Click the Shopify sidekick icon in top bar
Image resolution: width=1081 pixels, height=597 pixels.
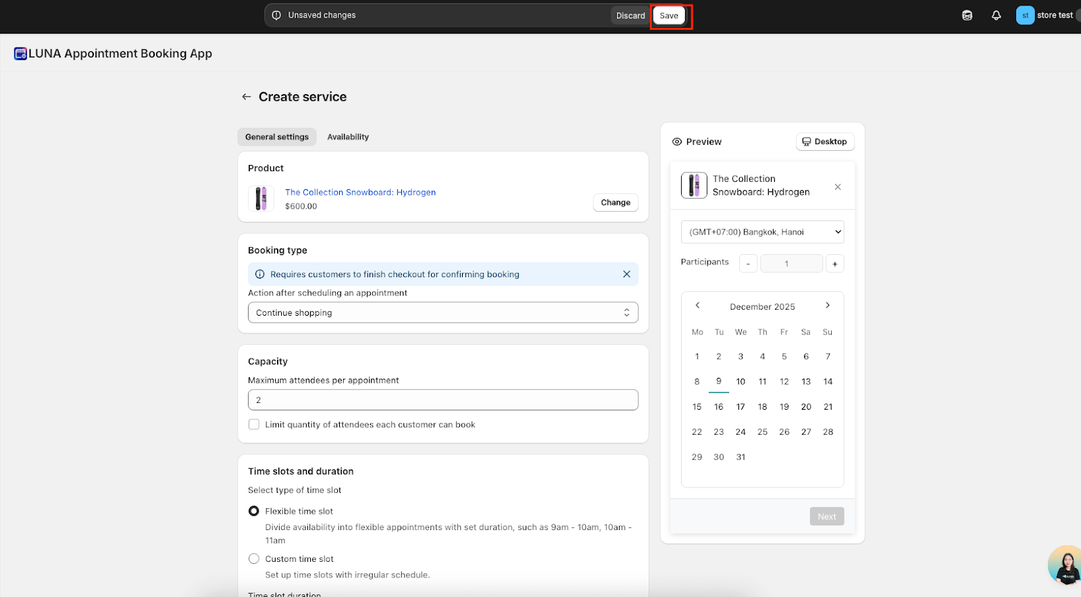pos(967,16)
